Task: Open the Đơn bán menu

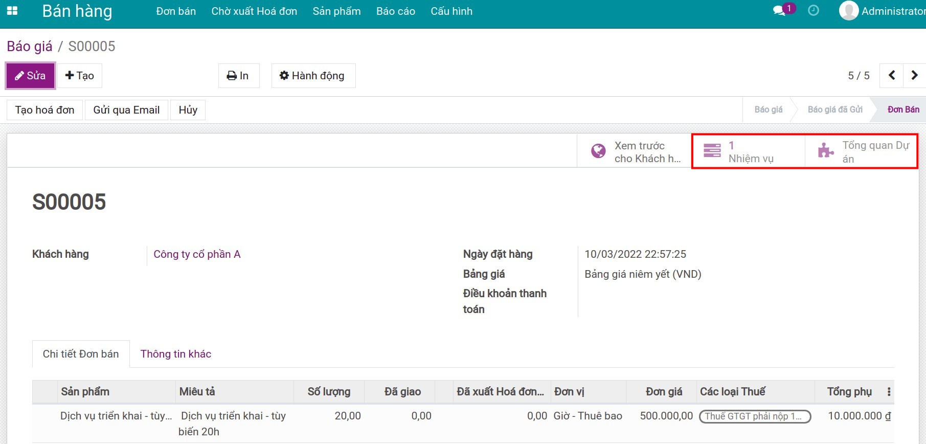Action: coord(176,11)
